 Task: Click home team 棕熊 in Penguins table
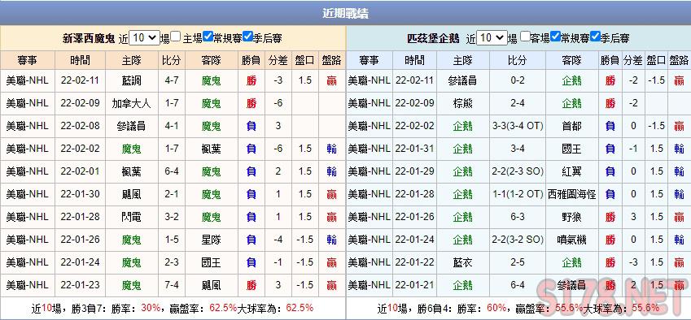pos(463,104)
